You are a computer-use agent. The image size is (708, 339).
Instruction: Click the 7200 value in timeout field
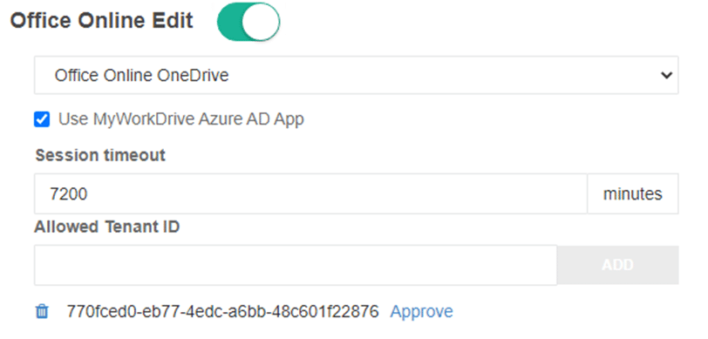tap(69, 194)
